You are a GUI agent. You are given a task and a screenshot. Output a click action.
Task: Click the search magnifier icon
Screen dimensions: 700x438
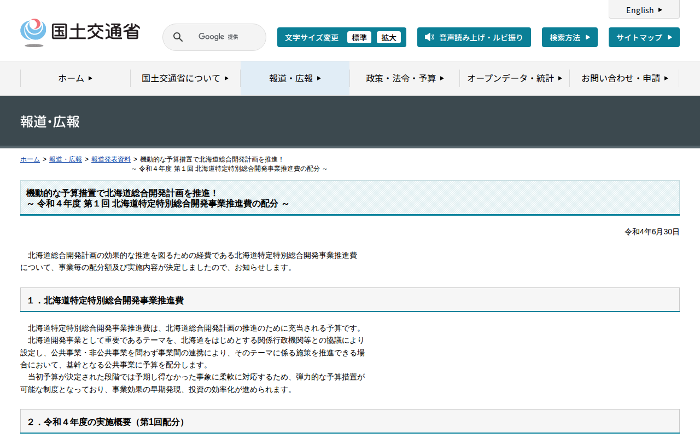178,37
